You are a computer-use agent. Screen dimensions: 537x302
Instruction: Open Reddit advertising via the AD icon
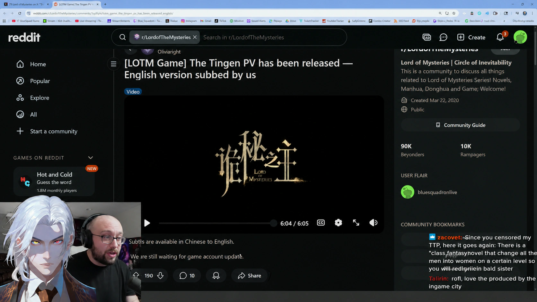[x=427, y=37]
